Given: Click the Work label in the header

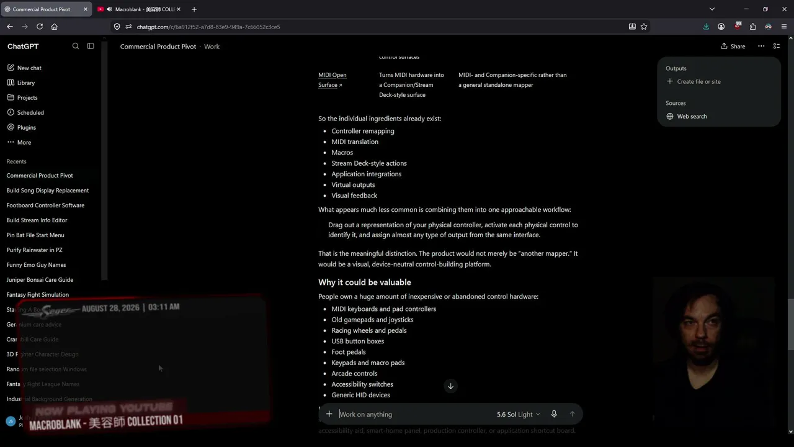Looking at the screenshot, I should 212,47.
